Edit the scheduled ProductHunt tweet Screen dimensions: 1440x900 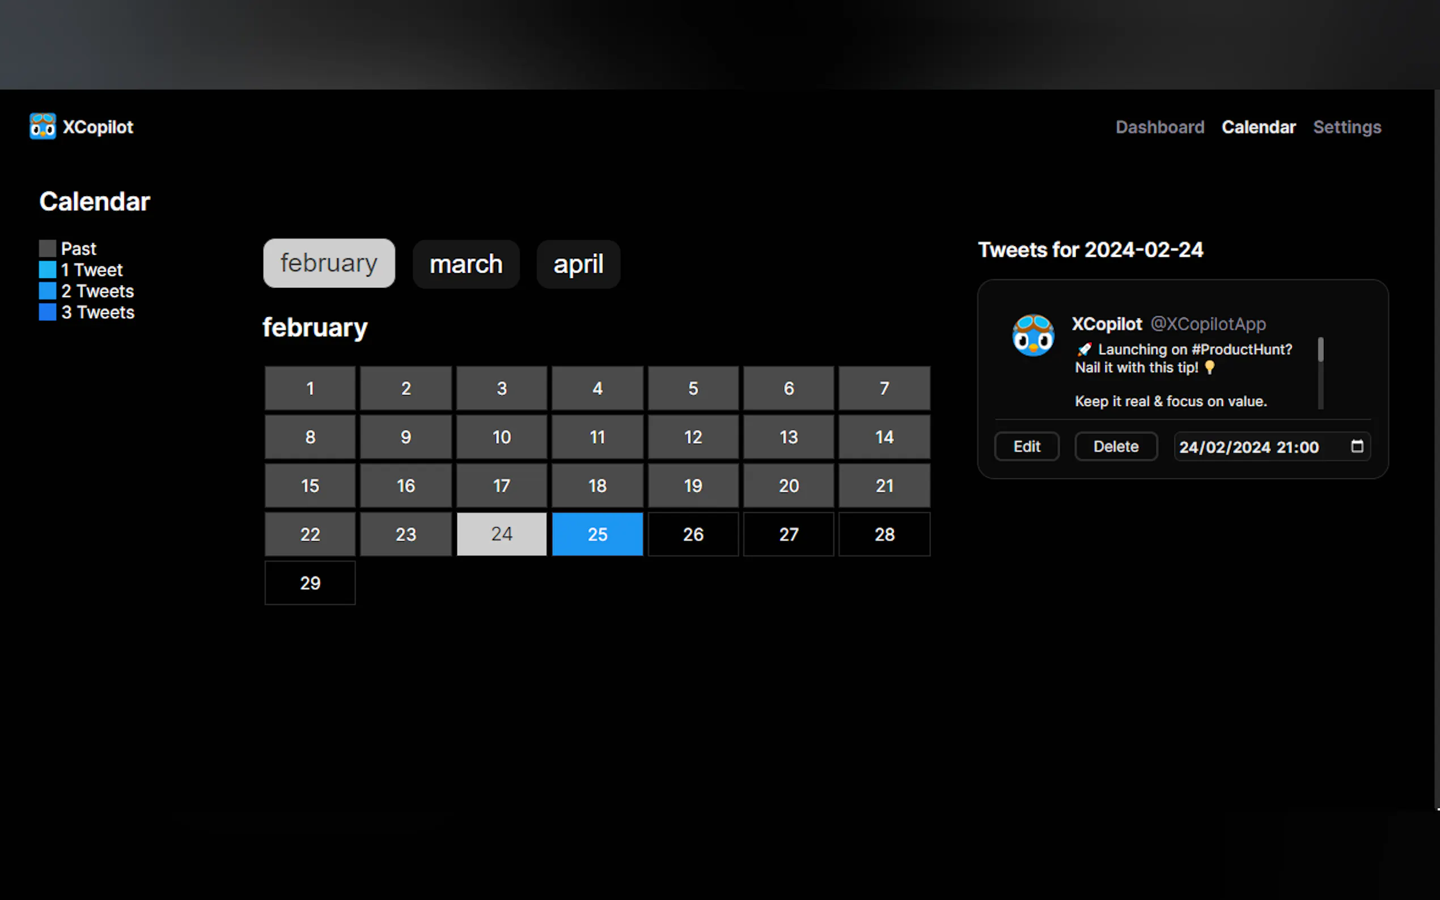[1026, 447]
